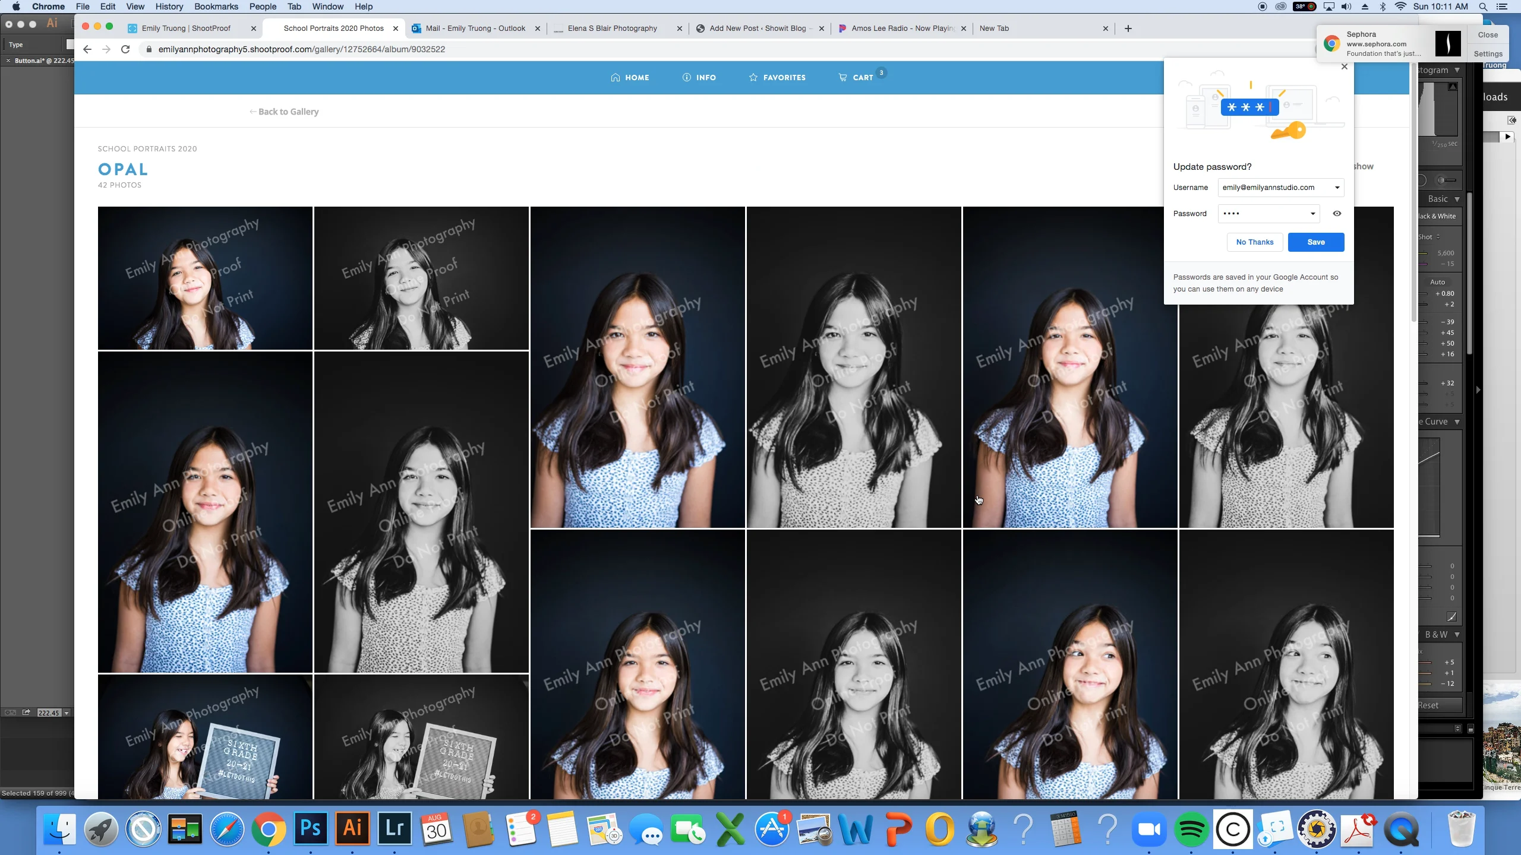Click the Home icon in gallery navigation
This screenshot has width=1521, height=855.
tap(615, 78)
